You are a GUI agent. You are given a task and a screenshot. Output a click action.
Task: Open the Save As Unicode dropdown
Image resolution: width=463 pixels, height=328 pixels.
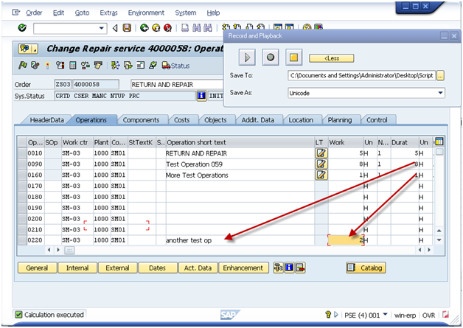(440, 93)
